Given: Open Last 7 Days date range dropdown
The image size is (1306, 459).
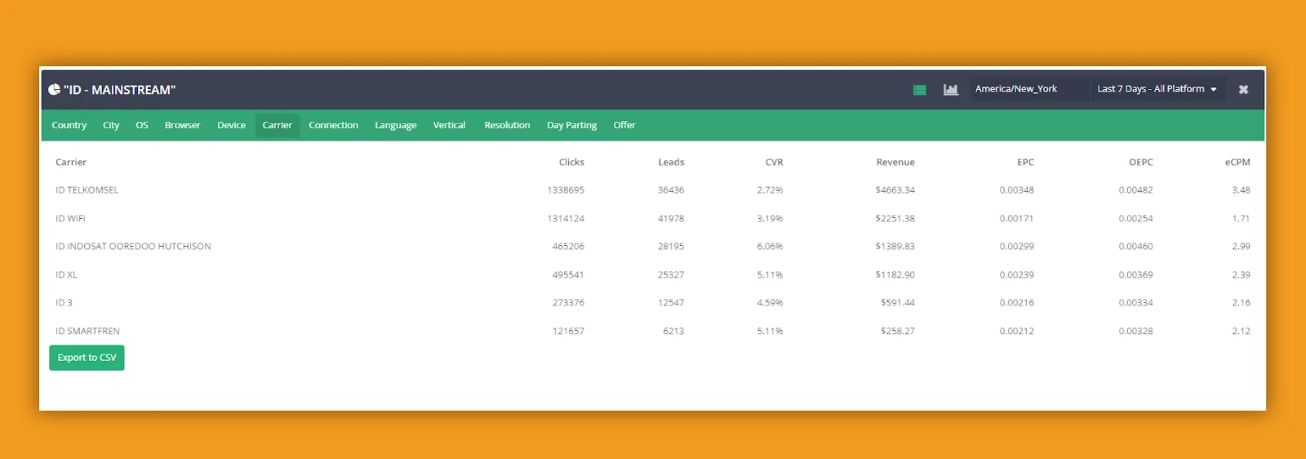Looking at the screenshot, I should coord(1157,89).
